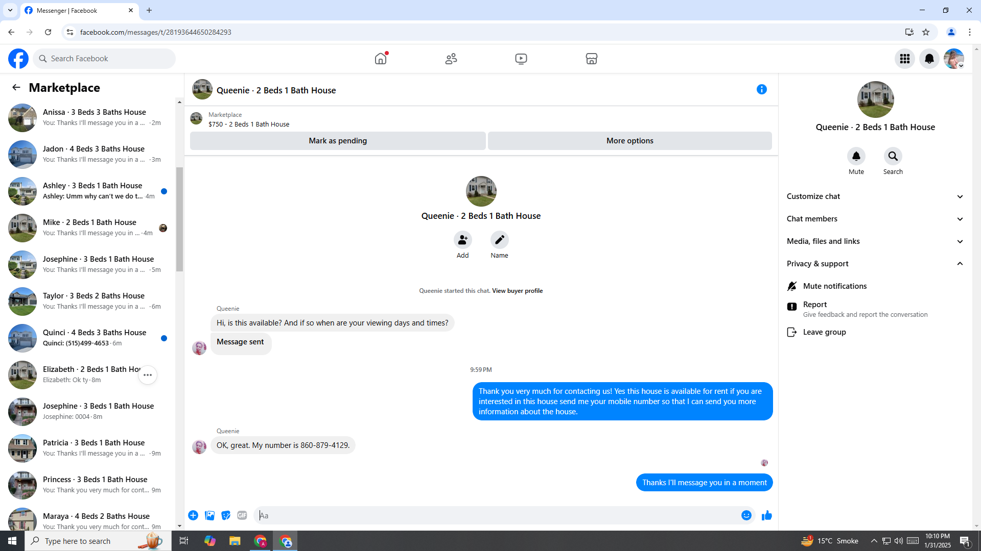Screen dimensions: 981x551
Task: Edit the chat name with pencil icon
Action: [500, 240]
